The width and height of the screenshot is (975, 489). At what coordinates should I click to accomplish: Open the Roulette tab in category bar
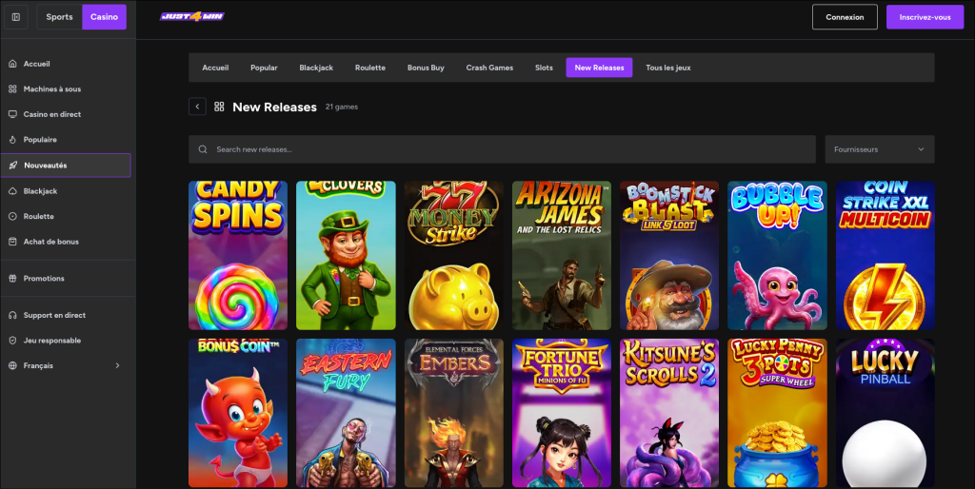[370, 68]
